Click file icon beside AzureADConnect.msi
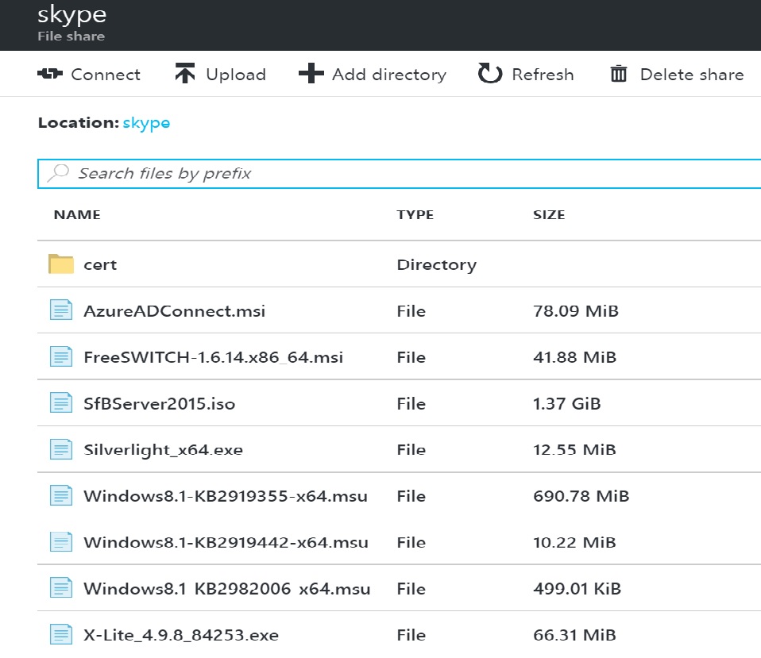Viewport: 761px width, 658px height. (x=61, y=310)
